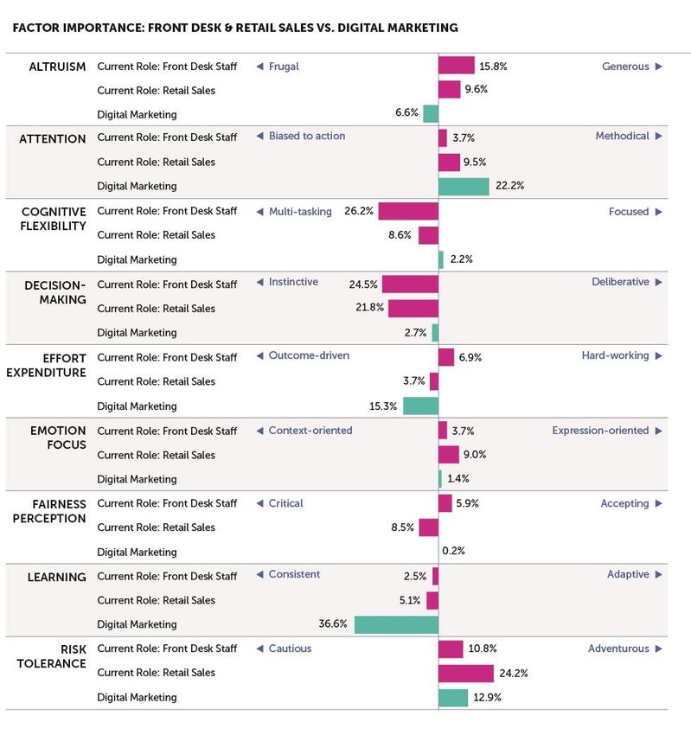The width and height of the screenshot is (691, 735).
Task: Select the ALTRUISM factor heading
Action: pos(57,67)
